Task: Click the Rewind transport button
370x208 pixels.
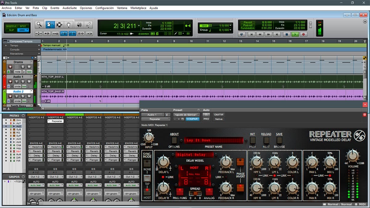Action: pyautogui.click(x=260, y=35)
